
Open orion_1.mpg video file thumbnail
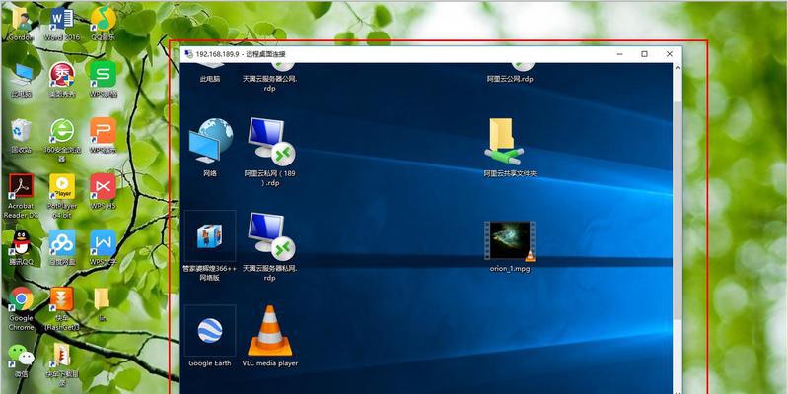click(x=510, y=241)
